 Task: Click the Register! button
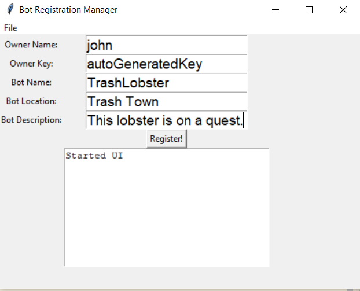[x=167, y=139]
